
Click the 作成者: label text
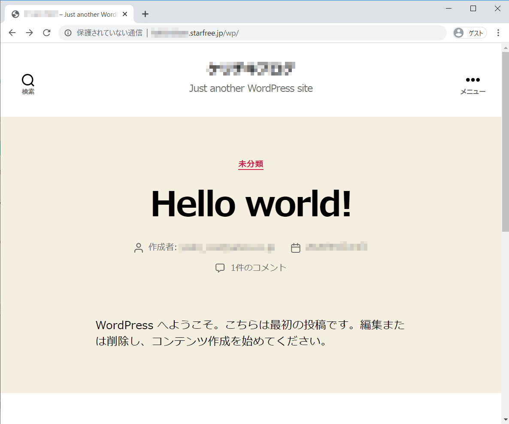[x=163, y=247]
